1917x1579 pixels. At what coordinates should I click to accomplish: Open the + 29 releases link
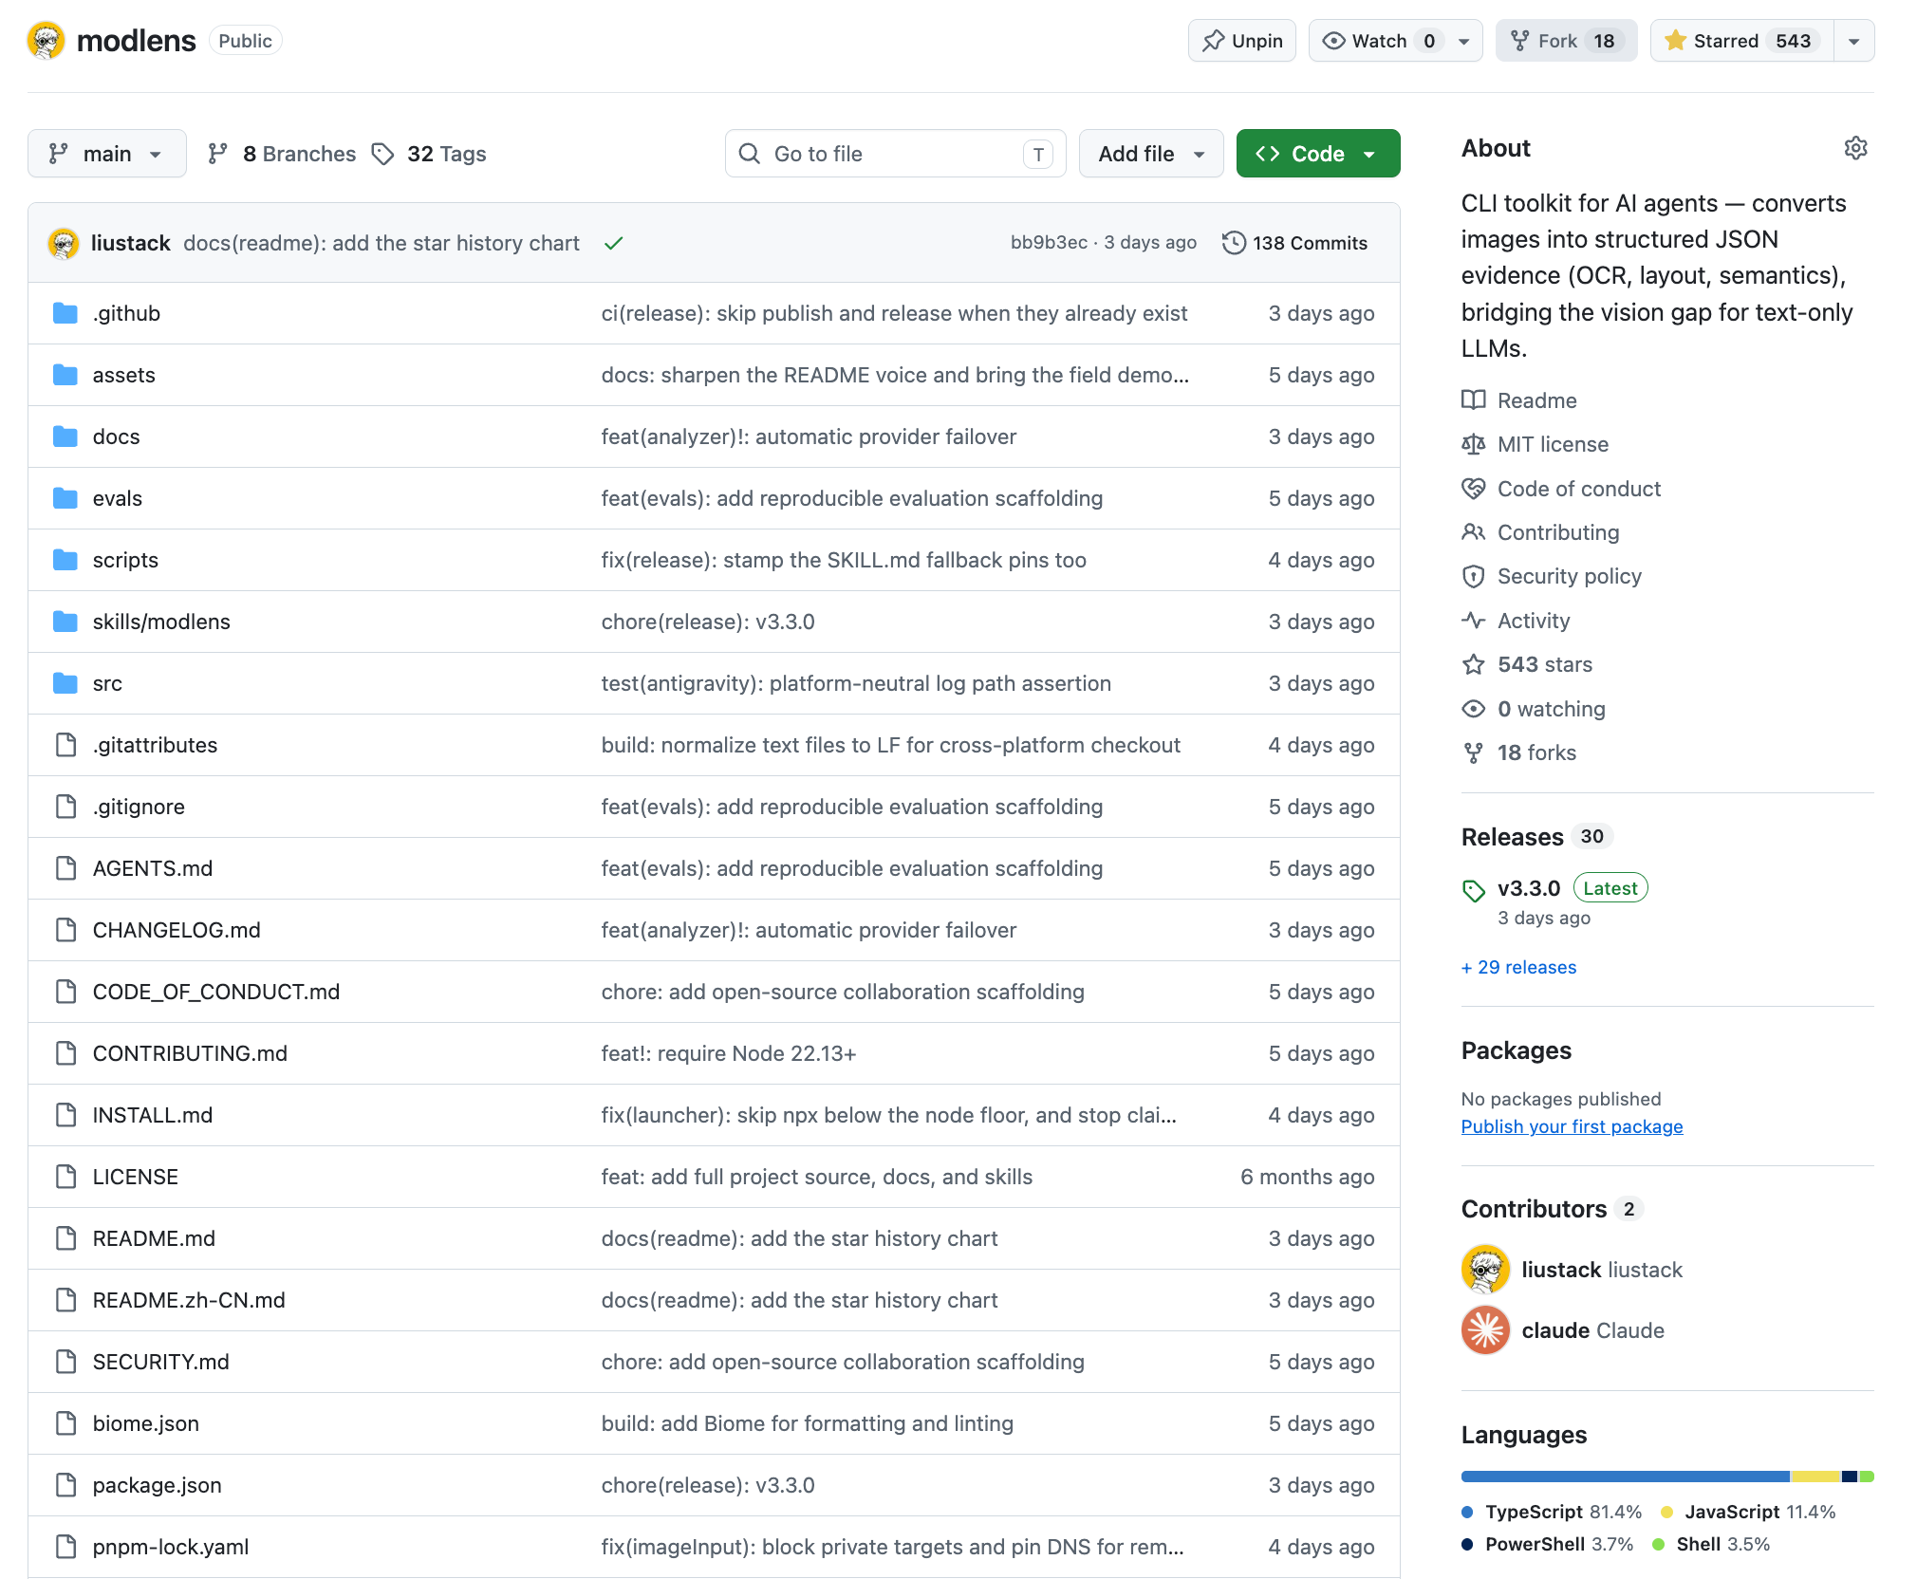1518,967
